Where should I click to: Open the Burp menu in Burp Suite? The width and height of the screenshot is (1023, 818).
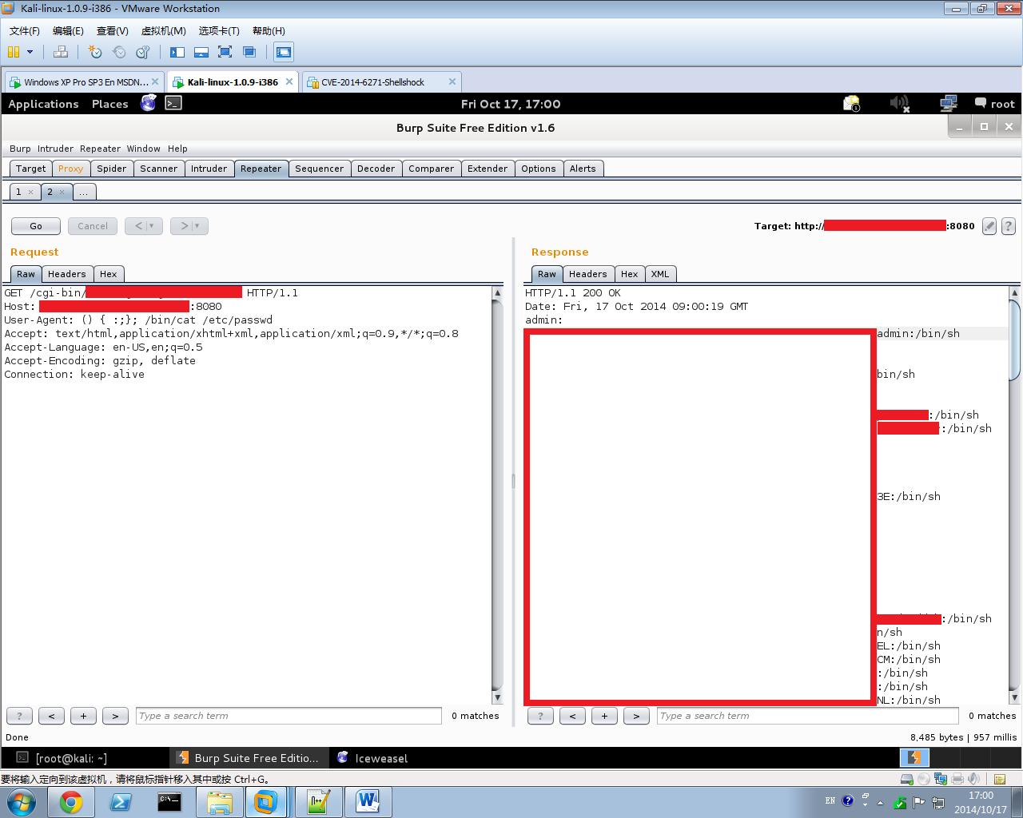pyautogui.click(x=20, y=149)
